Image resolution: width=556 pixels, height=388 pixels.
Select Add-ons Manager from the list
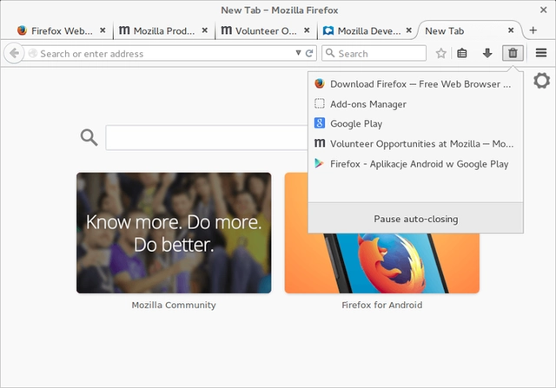tap(368, 104)
